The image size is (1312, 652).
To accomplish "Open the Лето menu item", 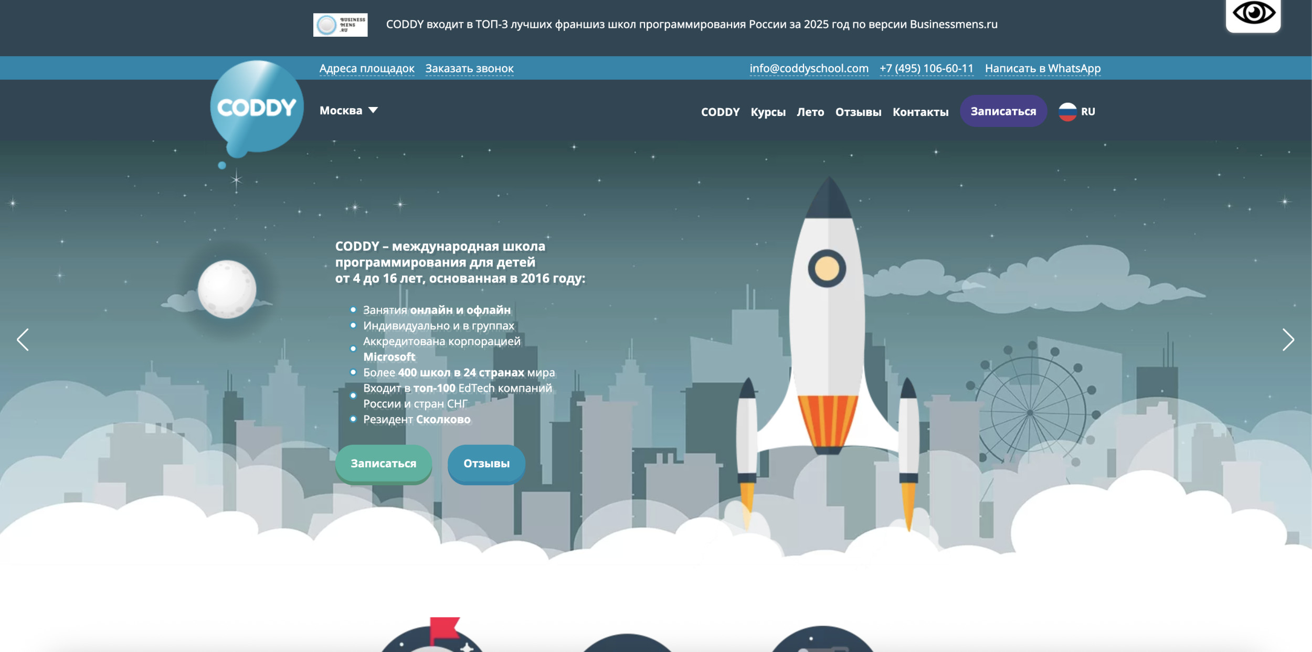I will coord(810,112).
